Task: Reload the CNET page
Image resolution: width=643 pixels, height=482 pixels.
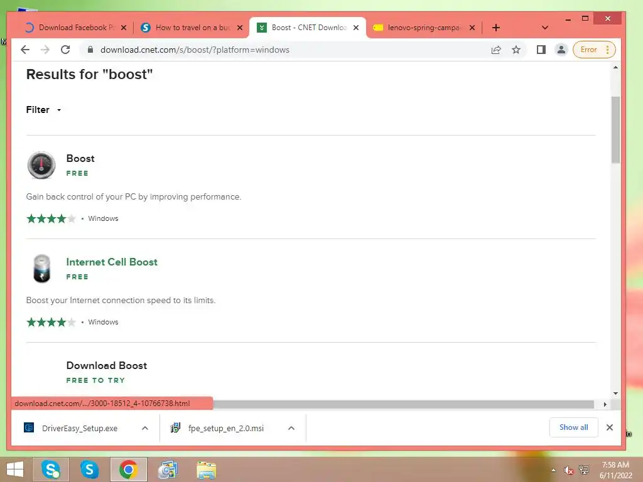Action: tap(65, 50)
